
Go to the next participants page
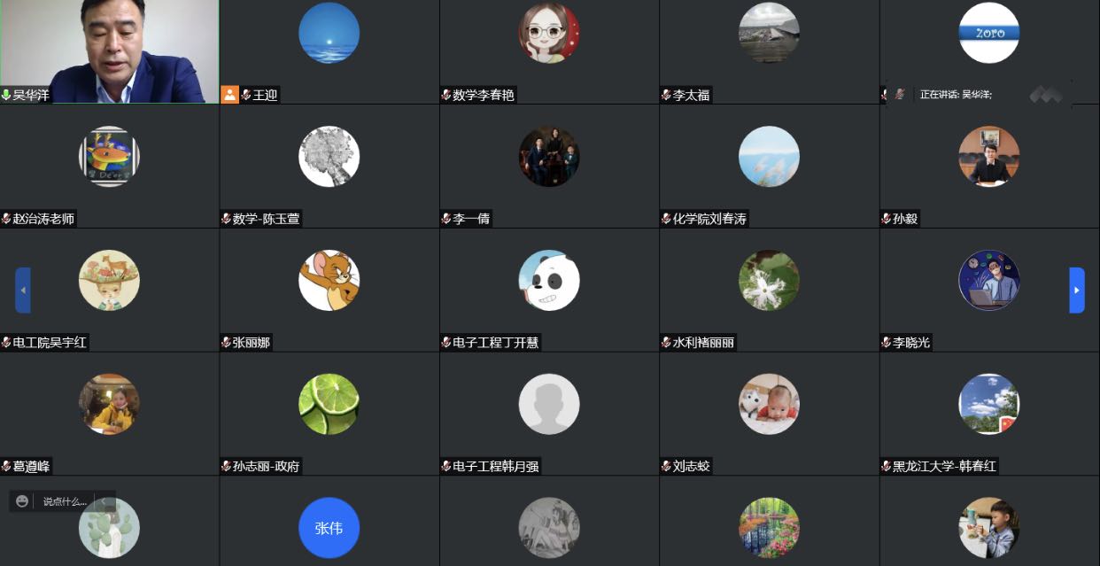1077,291
